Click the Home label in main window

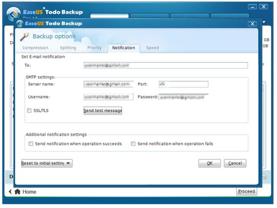[29, 192]
